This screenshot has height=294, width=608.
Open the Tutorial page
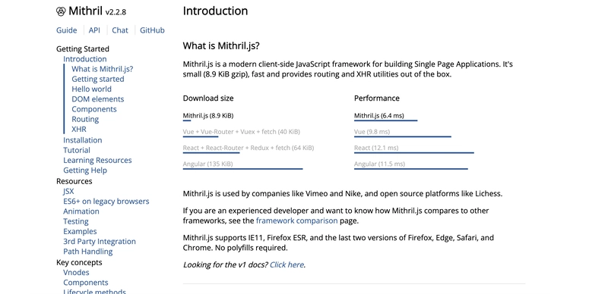pos(77,150)
